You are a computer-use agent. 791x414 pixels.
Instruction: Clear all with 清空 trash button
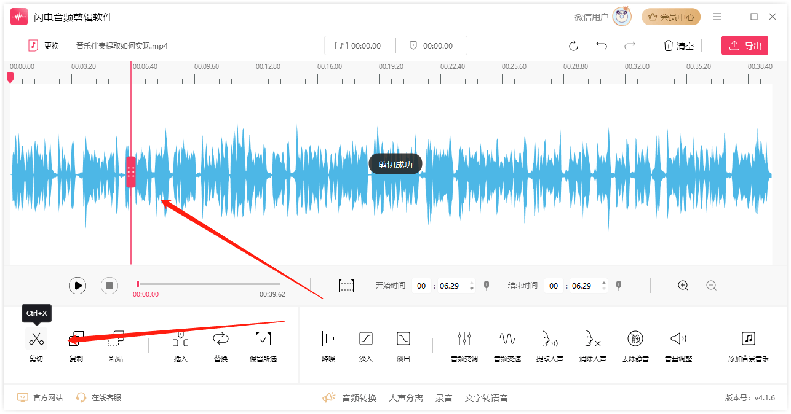click(678, 46)
